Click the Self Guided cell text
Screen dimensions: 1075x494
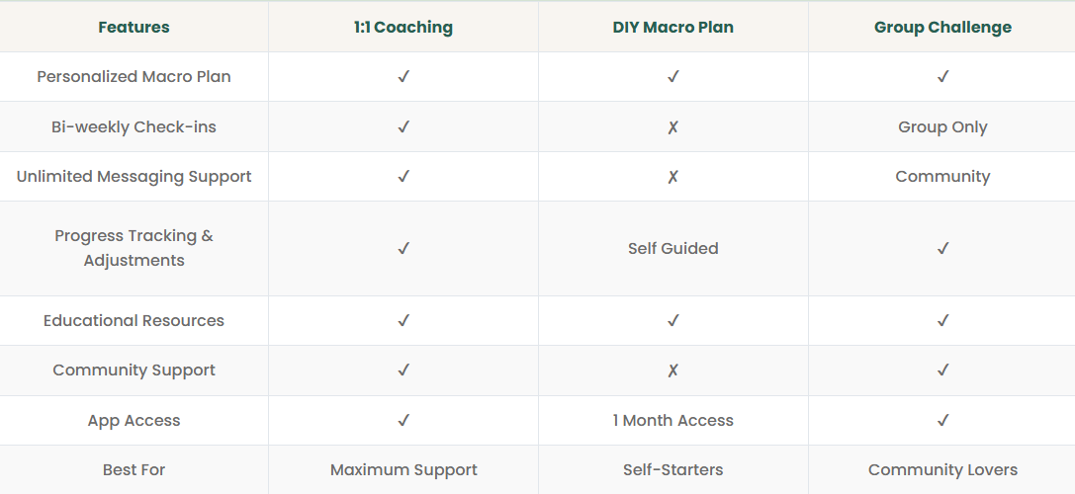(x=673, y=249)
